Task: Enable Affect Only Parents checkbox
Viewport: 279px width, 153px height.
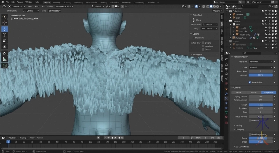Action: (x=203, y=49)
